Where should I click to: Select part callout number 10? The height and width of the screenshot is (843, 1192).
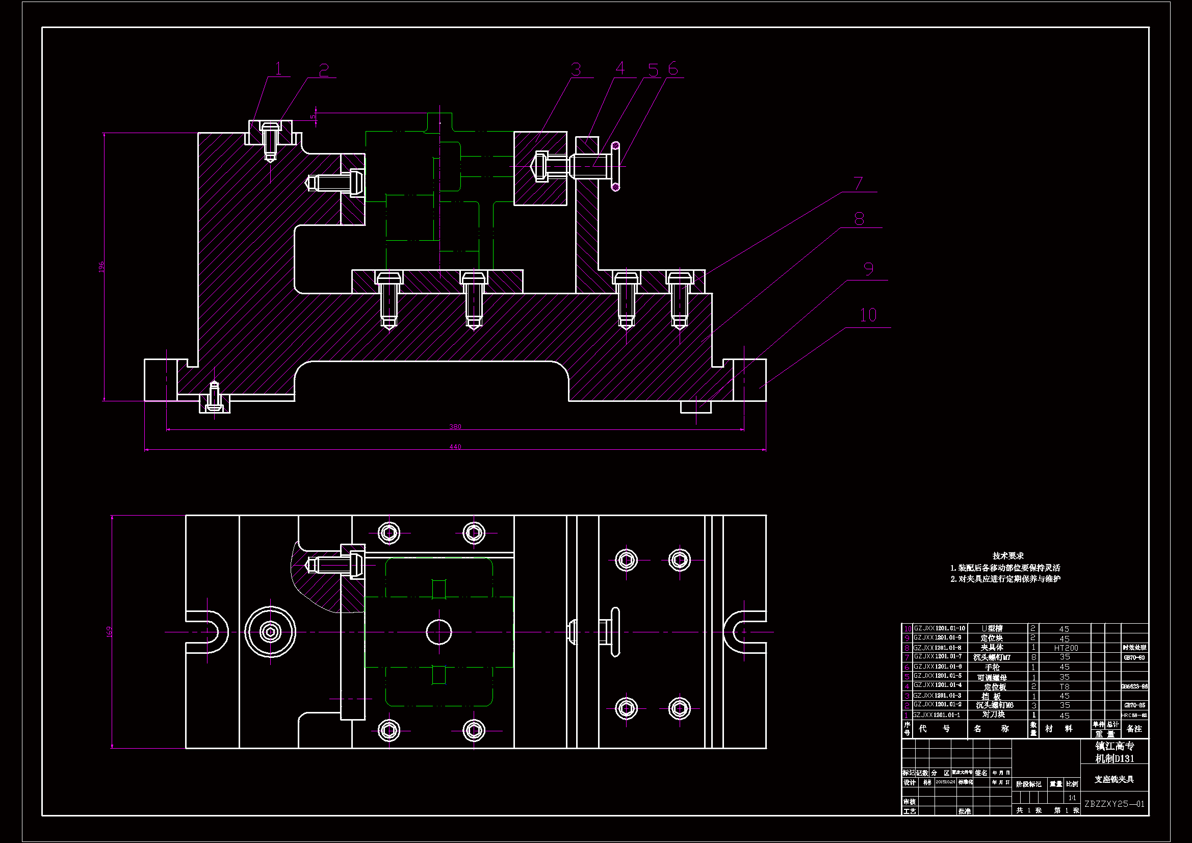[868, 315]
